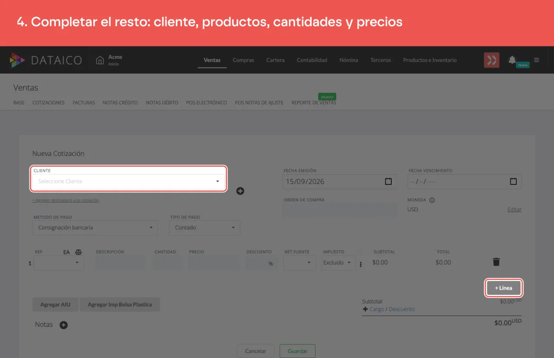Open notifications bell icon
Viewport: 554px width, 358px height.
pyautogui.click(x=512, y=60)
